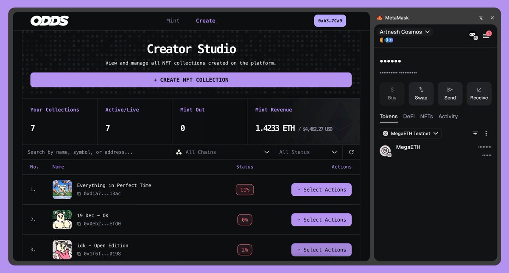Open the Mint page

(173, 20)
